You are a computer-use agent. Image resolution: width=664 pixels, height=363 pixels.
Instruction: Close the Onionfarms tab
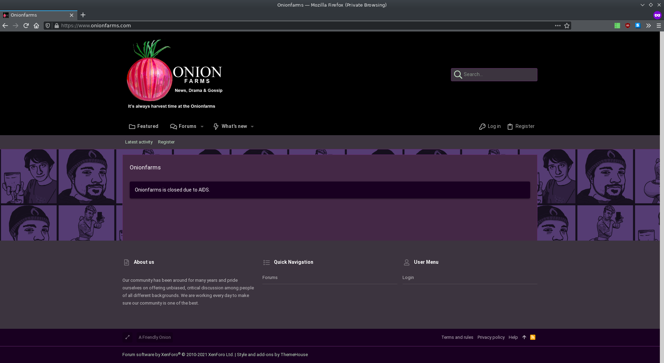(x=72, y=15)
